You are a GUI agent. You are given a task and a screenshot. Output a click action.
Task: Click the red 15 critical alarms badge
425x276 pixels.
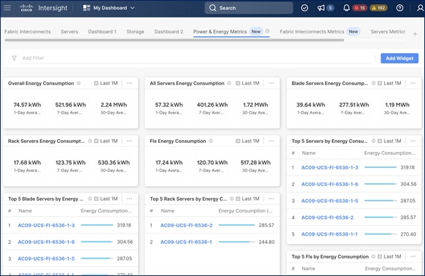tap(360, 8)
